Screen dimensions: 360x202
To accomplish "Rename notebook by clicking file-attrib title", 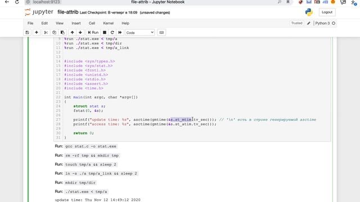I will (x=67, y=12).
